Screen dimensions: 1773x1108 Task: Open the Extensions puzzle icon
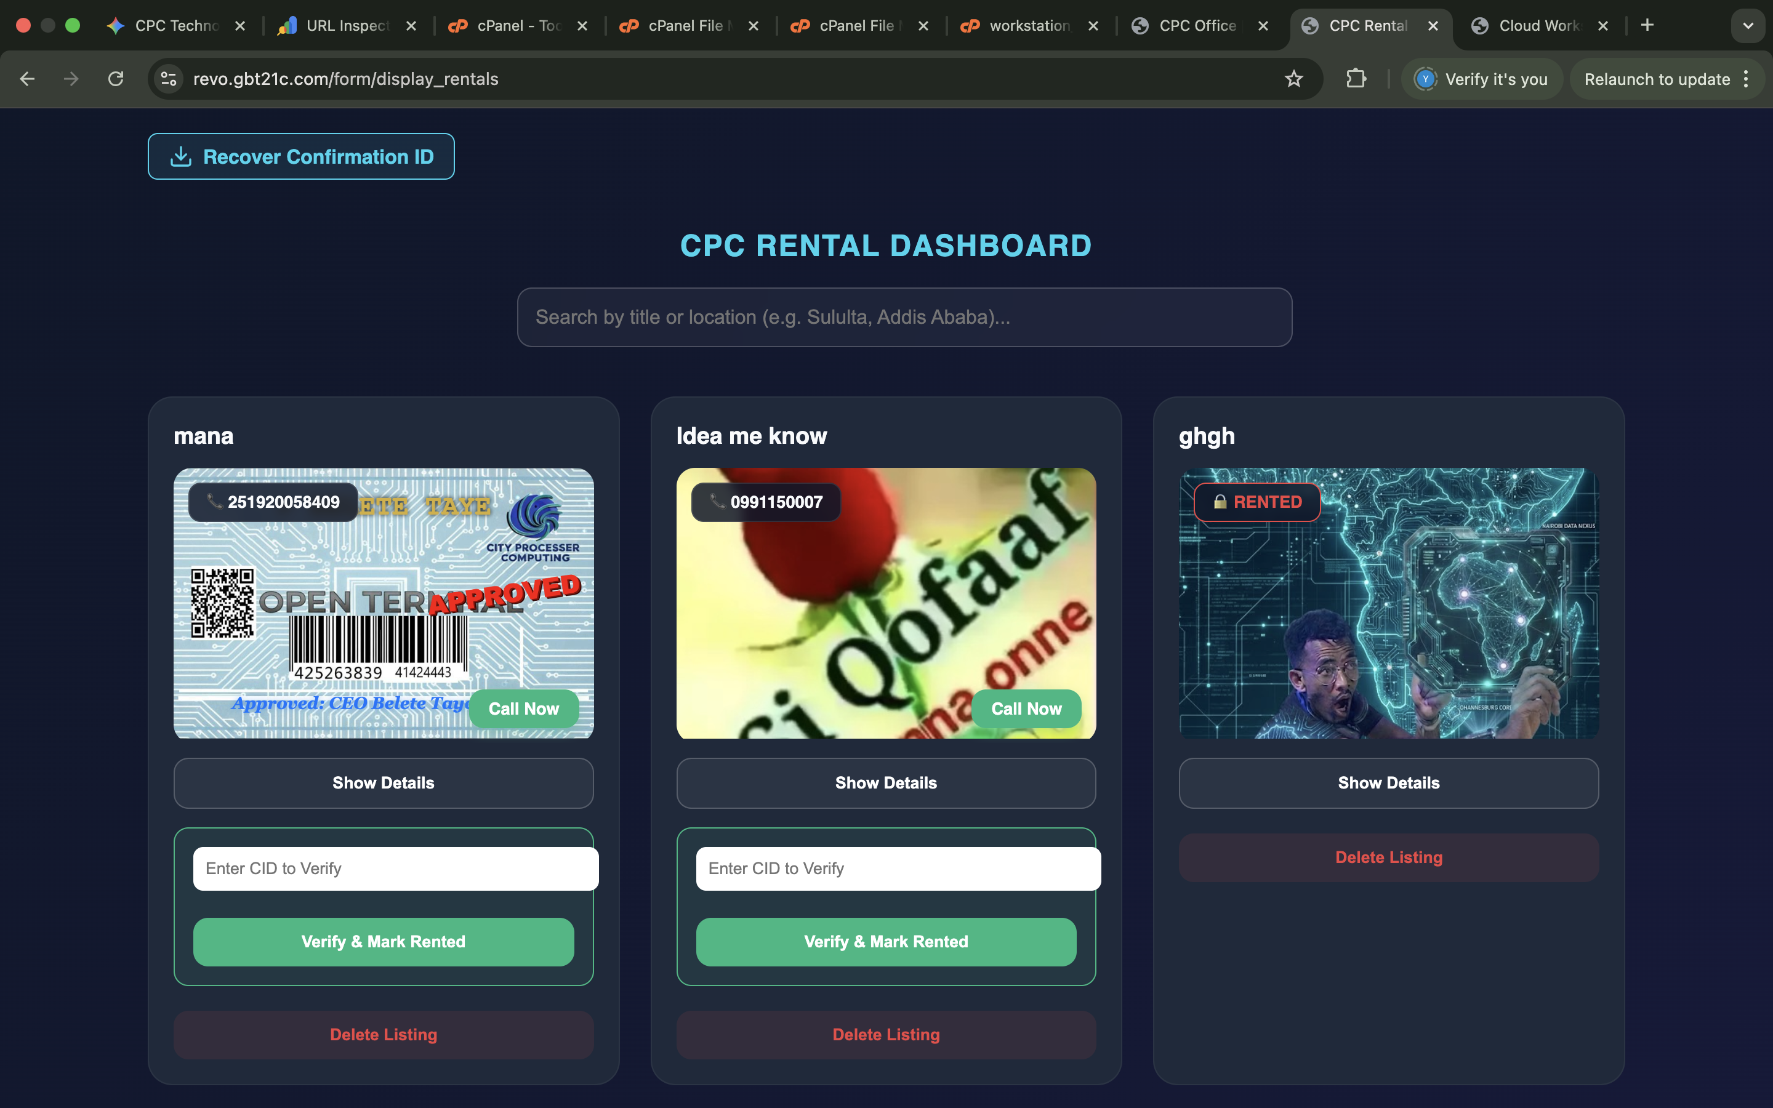(1356, 78)
